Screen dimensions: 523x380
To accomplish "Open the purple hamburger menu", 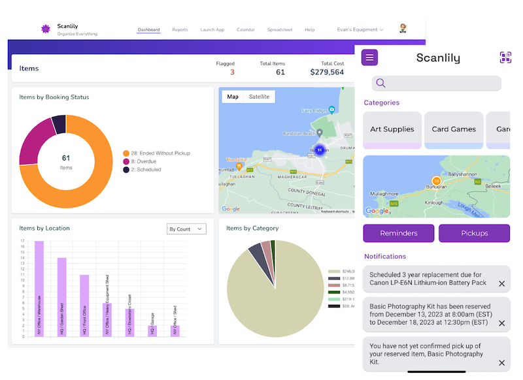I will (x=369, y=57).
